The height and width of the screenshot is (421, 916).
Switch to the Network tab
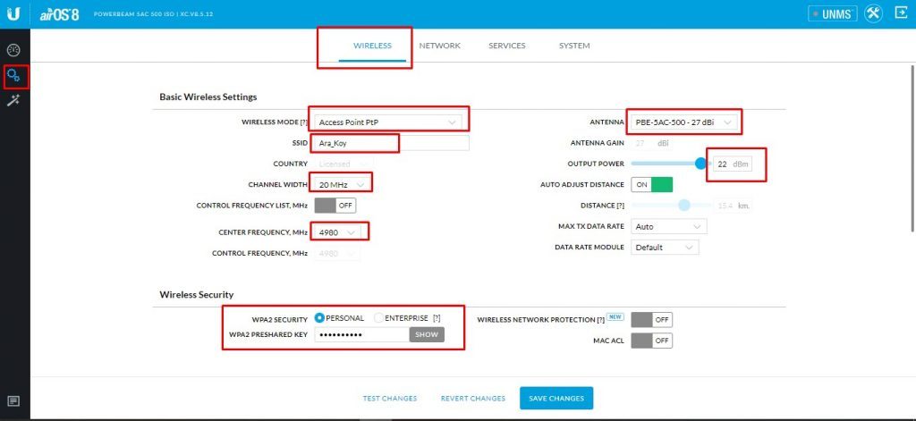439,46
